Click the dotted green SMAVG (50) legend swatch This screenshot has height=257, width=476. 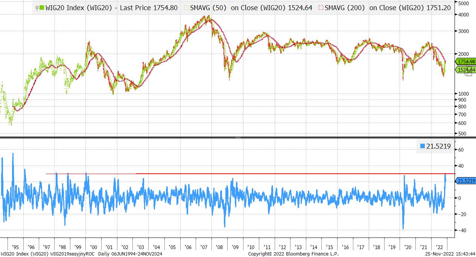click(186, 8)
